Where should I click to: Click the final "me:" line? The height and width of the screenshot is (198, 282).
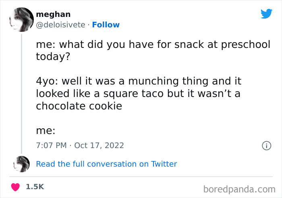(46, 131)
